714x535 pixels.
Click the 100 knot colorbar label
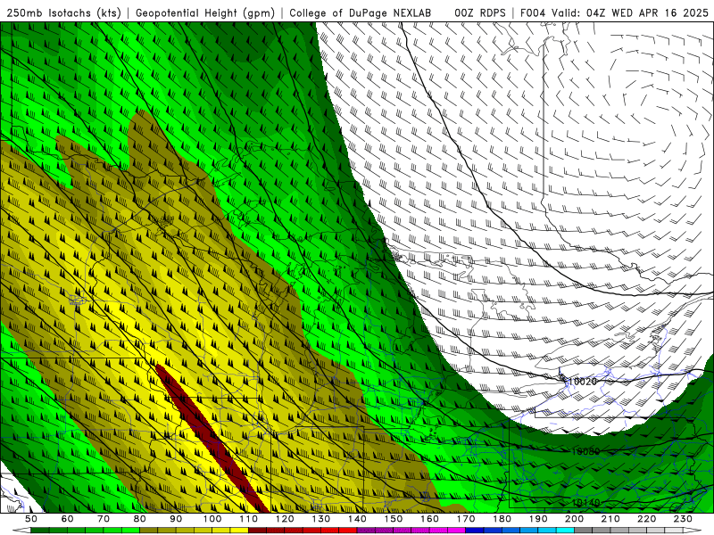click(x=212, y=519)
